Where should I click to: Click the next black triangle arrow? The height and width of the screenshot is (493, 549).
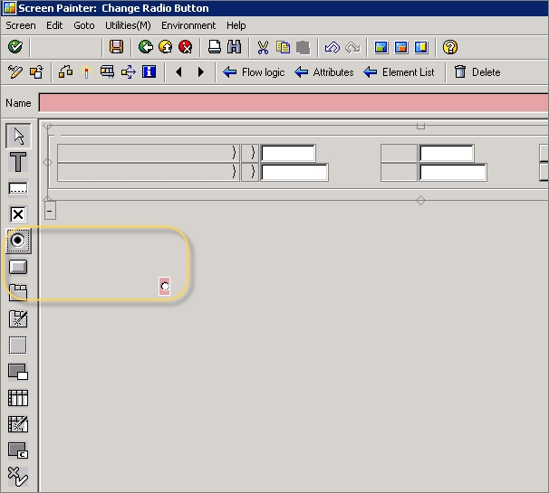[x=200, y=72]
